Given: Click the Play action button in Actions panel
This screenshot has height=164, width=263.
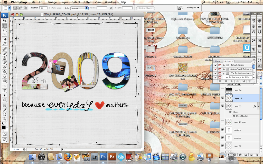Looking at the screenshot, I should click(232, 81).
